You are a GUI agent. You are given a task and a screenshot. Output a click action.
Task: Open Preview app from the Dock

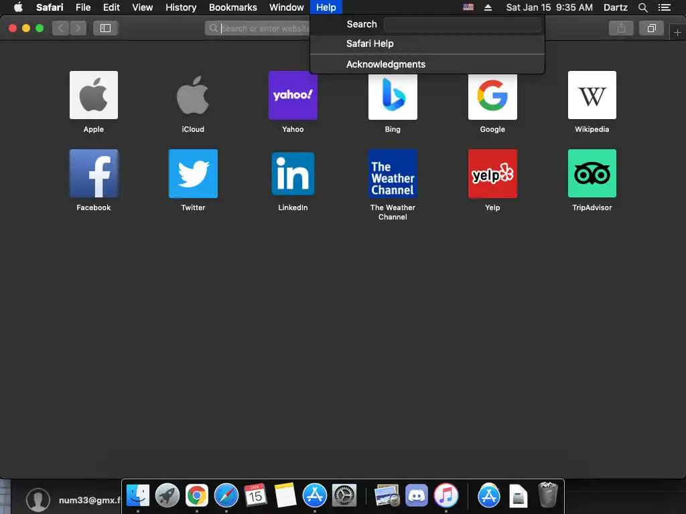click(x=387, y=496)
